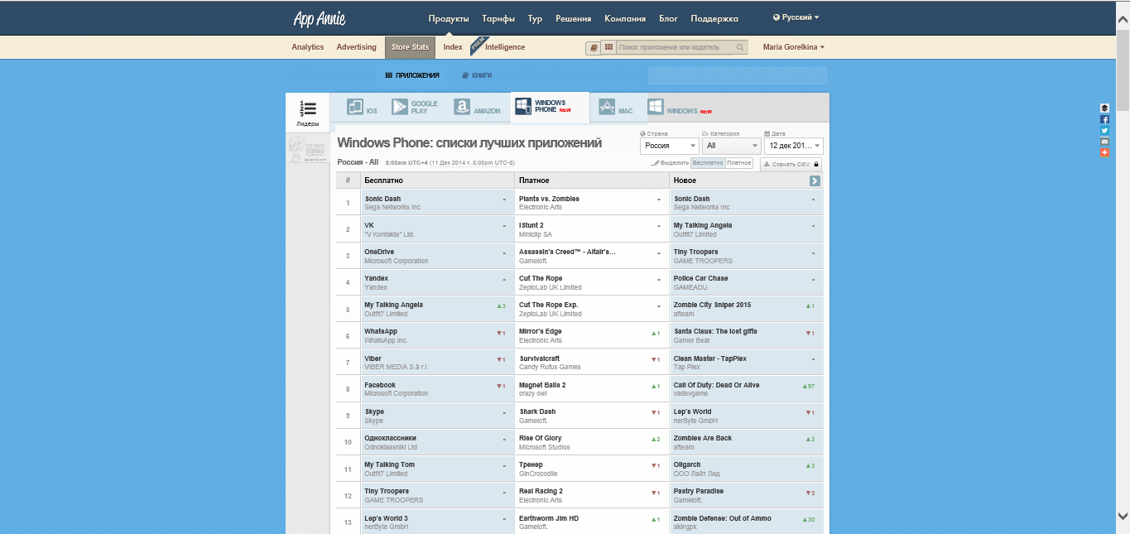The width and height of the screenshot is (1130, 534).
Task: Open the Русский language dropdown
Action: [x=796, y=17]
